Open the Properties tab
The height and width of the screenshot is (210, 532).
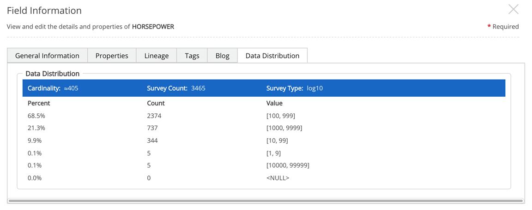coord(112,56)
